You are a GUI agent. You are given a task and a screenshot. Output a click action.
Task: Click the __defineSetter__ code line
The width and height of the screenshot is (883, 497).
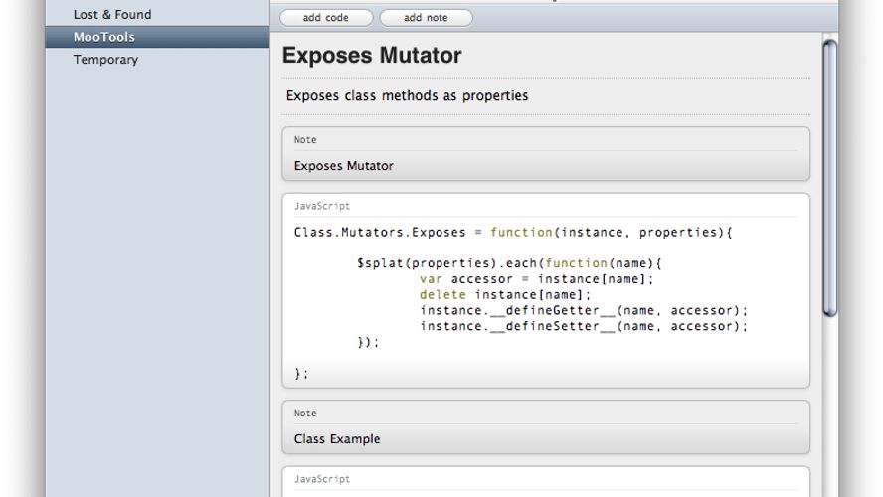[x=584, y=326]
